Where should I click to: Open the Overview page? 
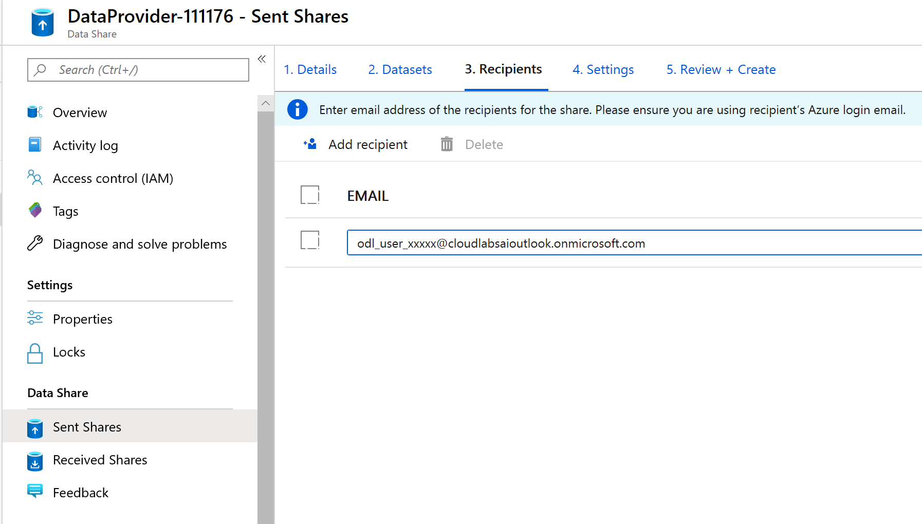click(x=80, y=113)
